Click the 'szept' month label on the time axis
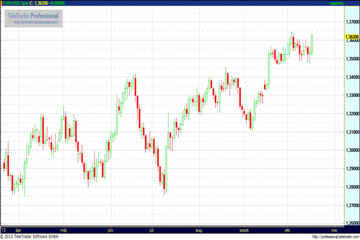The width and height of the screenshot is (360, 240). pos(245,229)
